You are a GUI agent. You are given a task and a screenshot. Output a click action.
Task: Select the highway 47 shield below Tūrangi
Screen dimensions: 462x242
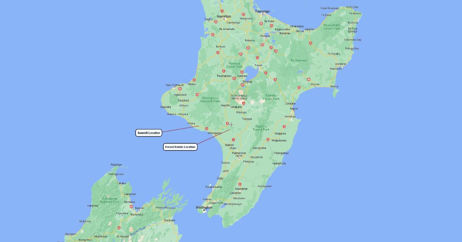pos(242,85)
